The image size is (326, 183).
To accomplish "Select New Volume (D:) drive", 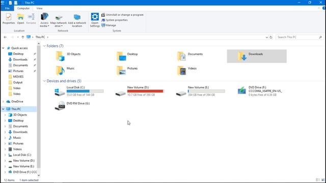I will coord(140,91).
